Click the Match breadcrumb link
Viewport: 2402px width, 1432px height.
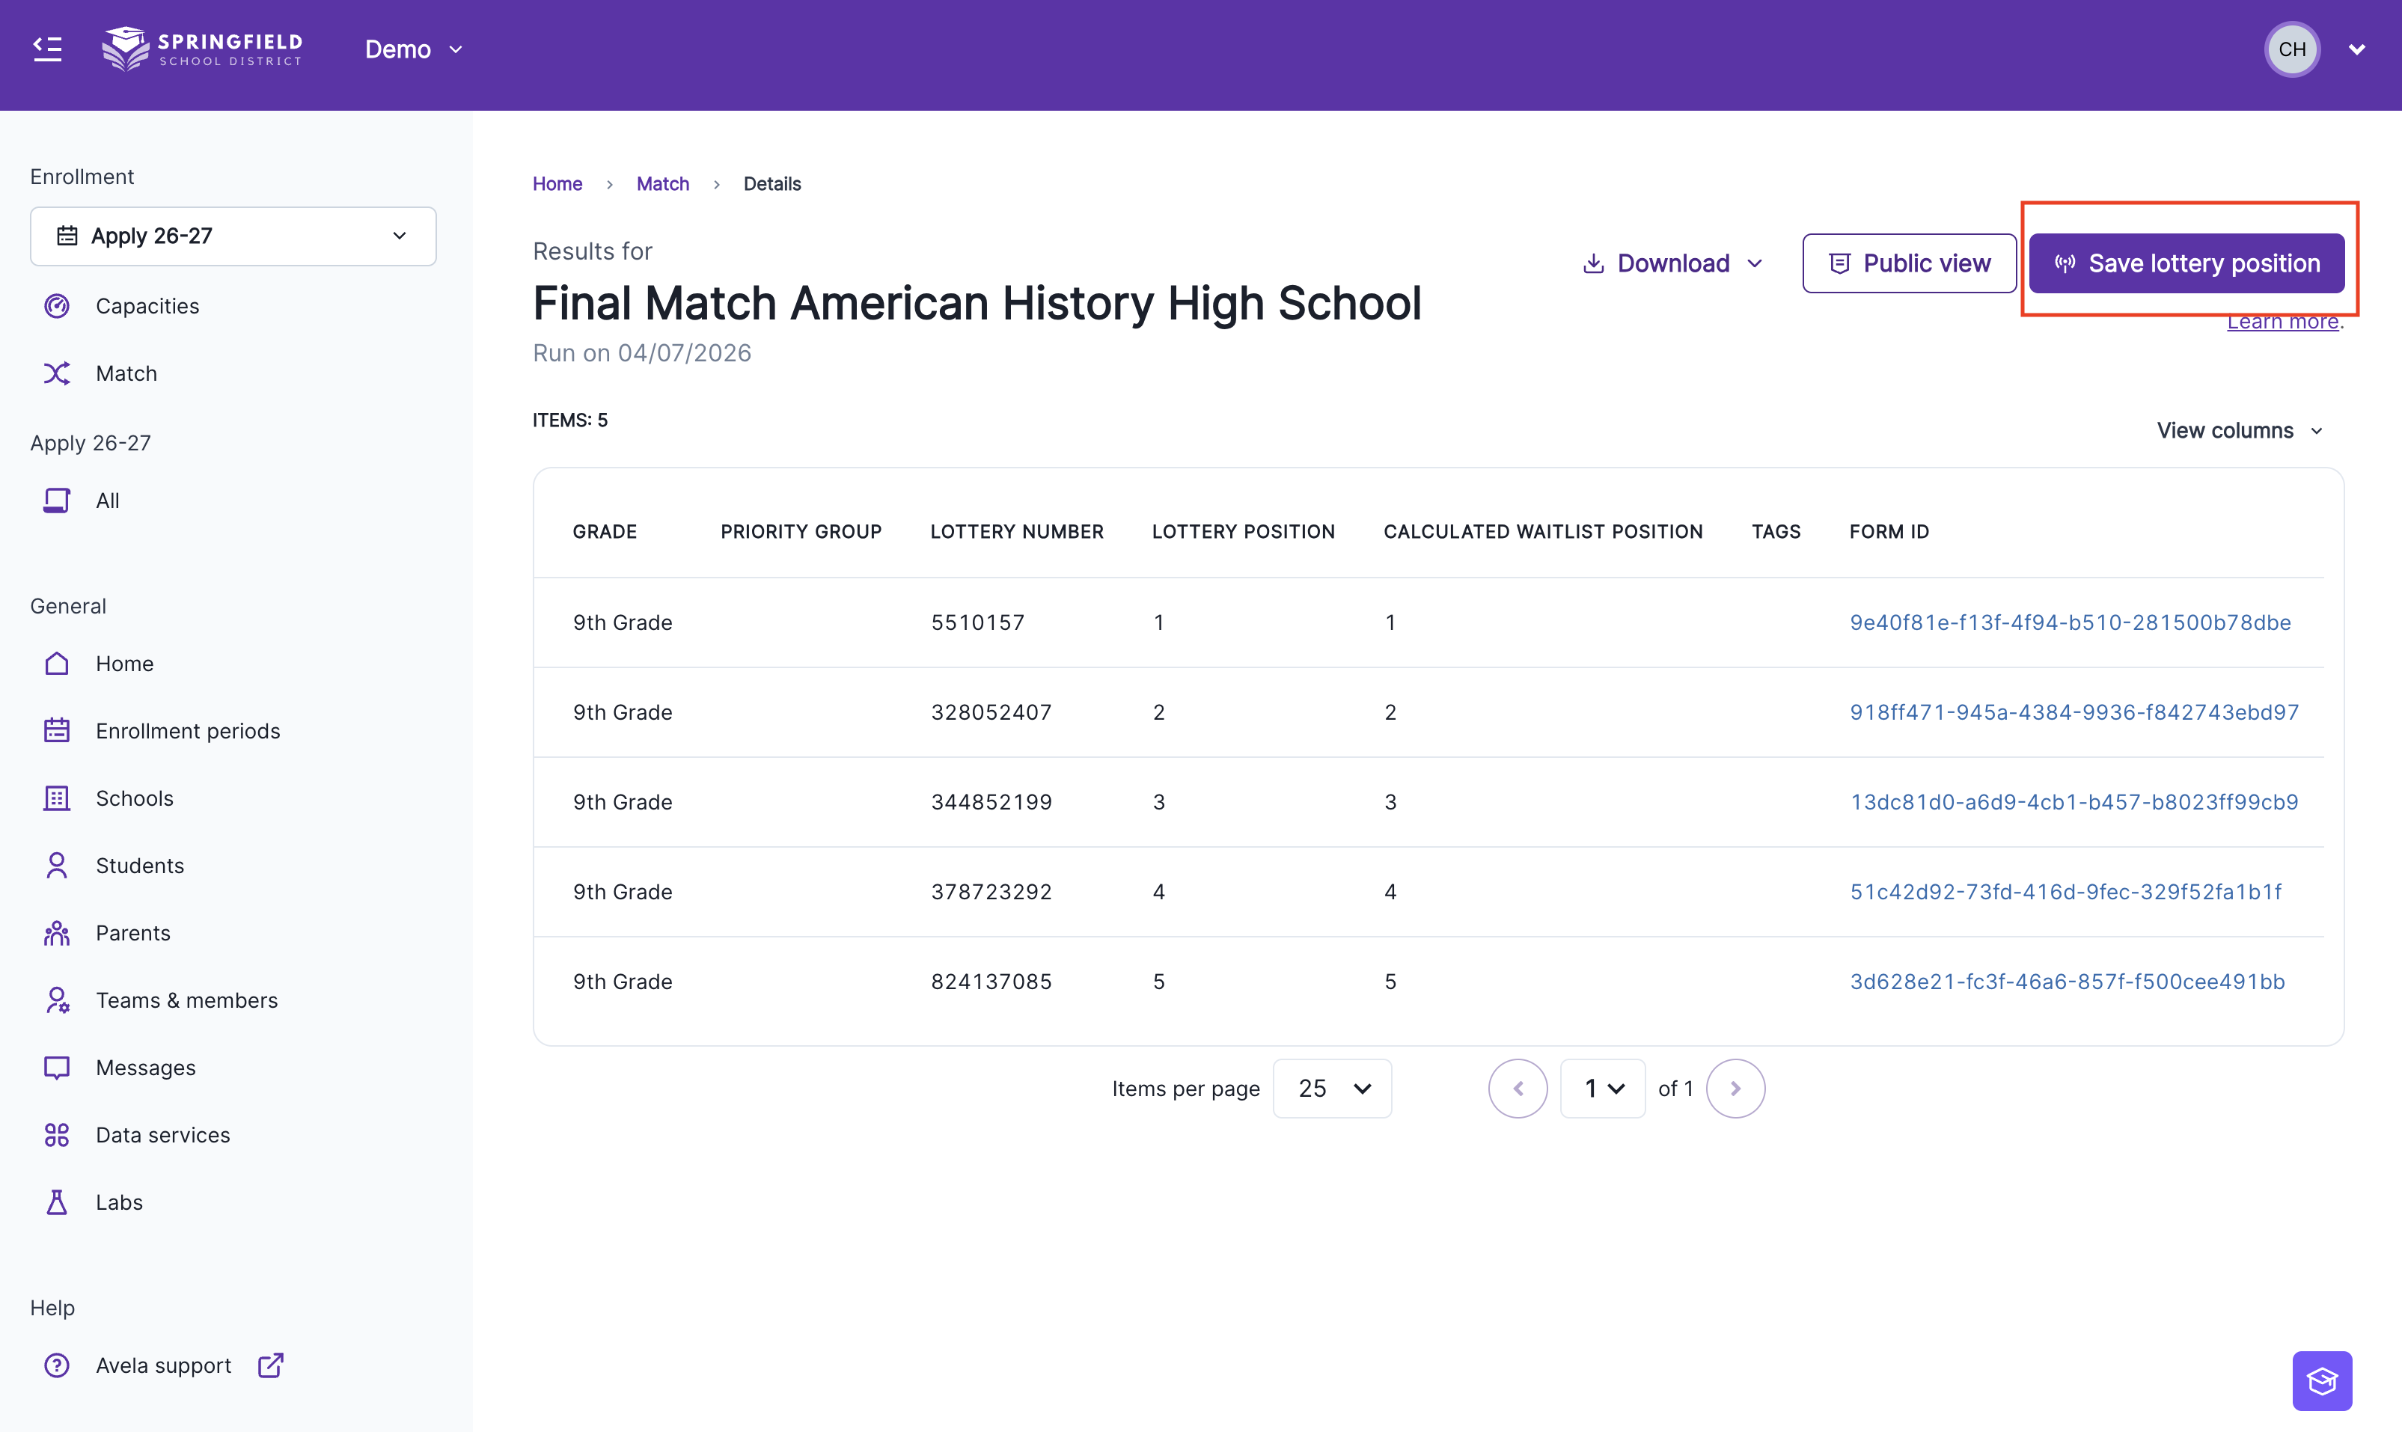(662, 183)
